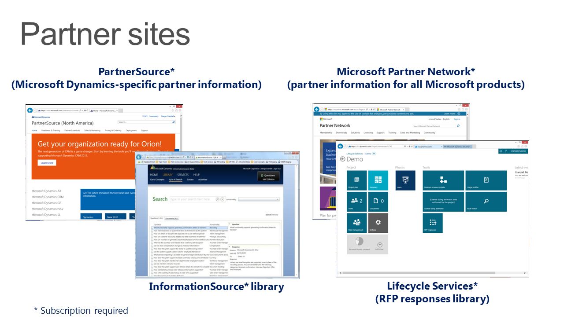Screen dimensions: 575x323
Task: Click the NAV 2013 tile in PartnerSource
Action: 116,217
